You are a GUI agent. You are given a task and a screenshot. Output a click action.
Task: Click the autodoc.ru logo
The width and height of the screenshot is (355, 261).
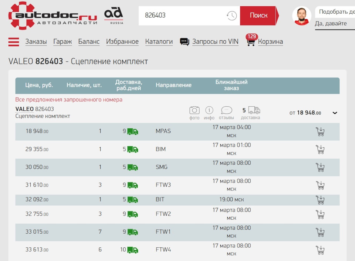click(x=53, y=16)
